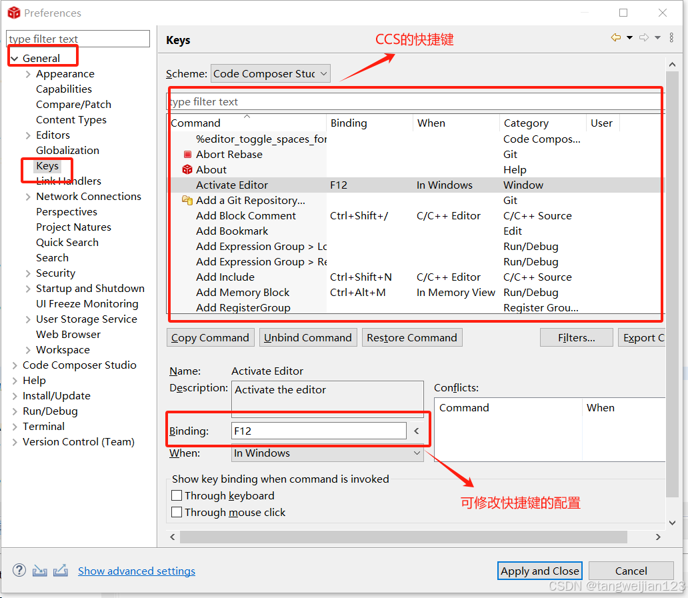Screen dimensions: 688x598
Task: Select Project Natures in the tree
Action: pos(73,227)
